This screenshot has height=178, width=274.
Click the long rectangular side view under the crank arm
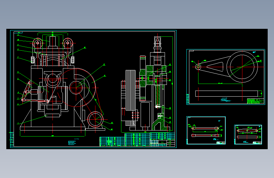(227, 93)
